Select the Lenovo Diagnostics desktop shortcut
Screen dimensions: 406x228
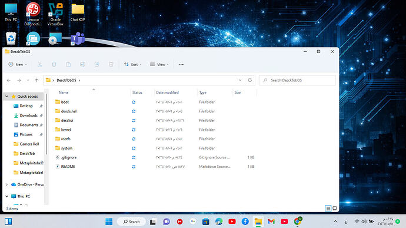[33, 14]
